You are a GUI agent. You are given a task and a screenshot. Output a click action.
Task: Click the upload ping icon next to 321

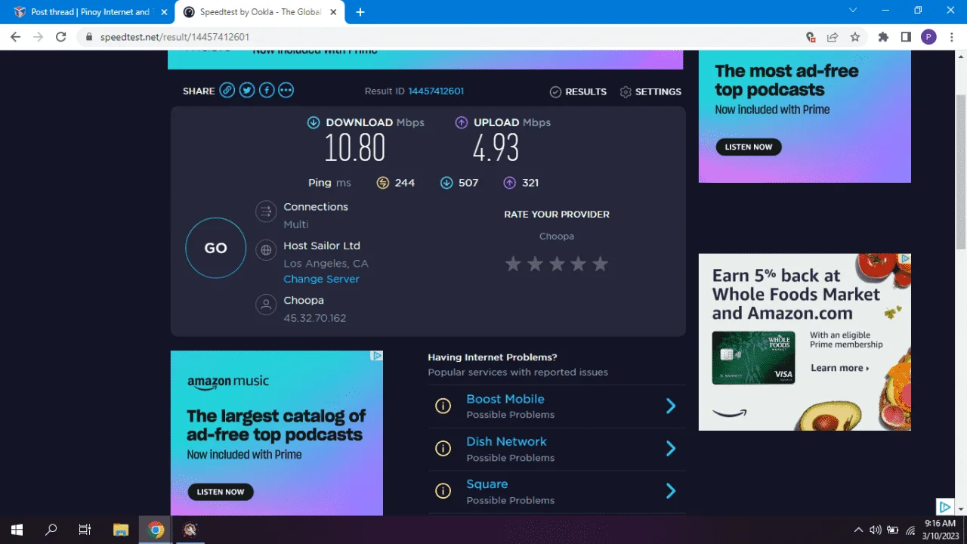click(x=510, y=183)
